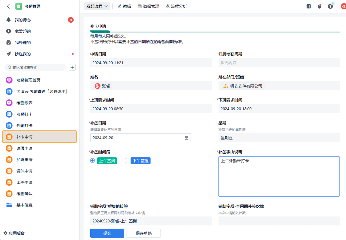This screenshot has width=346, height=240.
Task: Click the 上班要求时间 field 2024-09-20 08:30
Action: 151,109
